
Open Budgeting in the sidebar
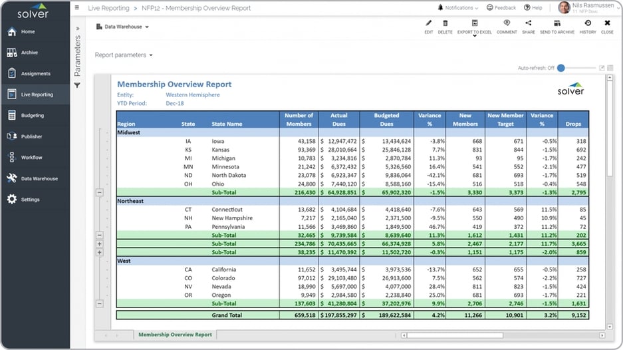32,116
